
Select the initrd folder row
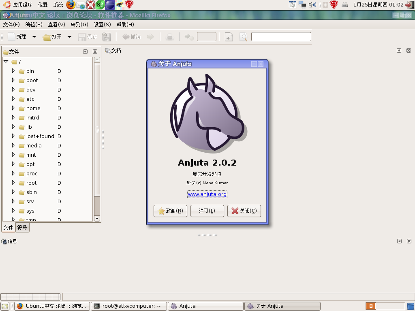point(48,118)
